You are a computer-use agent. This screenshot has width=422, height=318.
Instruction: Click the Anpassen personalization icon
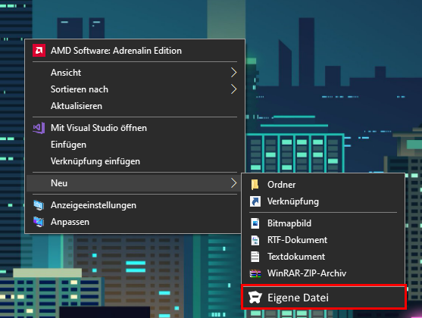pyautogui.click(x=39, y=222)
